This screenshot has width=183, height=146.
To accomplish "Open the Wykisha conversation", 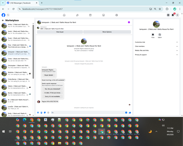I will tap(16, 73).
